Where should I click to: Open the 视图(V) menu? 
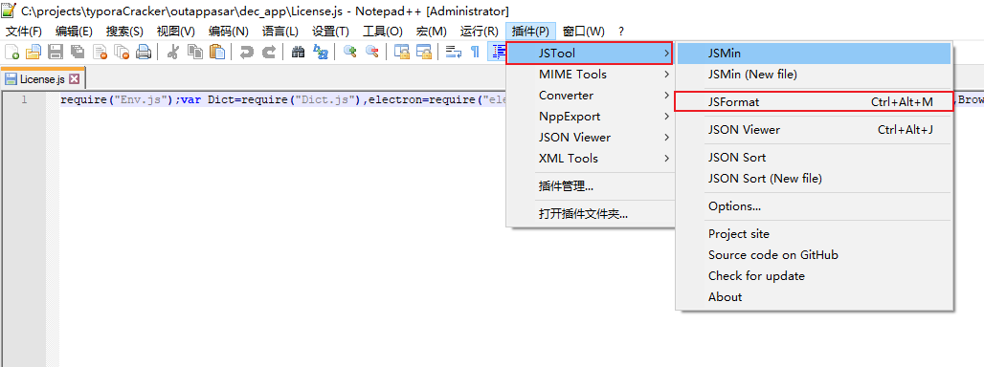pos(176,32)
